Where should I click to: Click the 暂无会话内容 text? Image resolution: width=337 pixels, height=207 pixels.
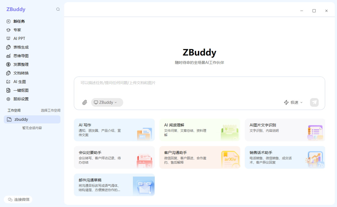click(x=32, y=128)
